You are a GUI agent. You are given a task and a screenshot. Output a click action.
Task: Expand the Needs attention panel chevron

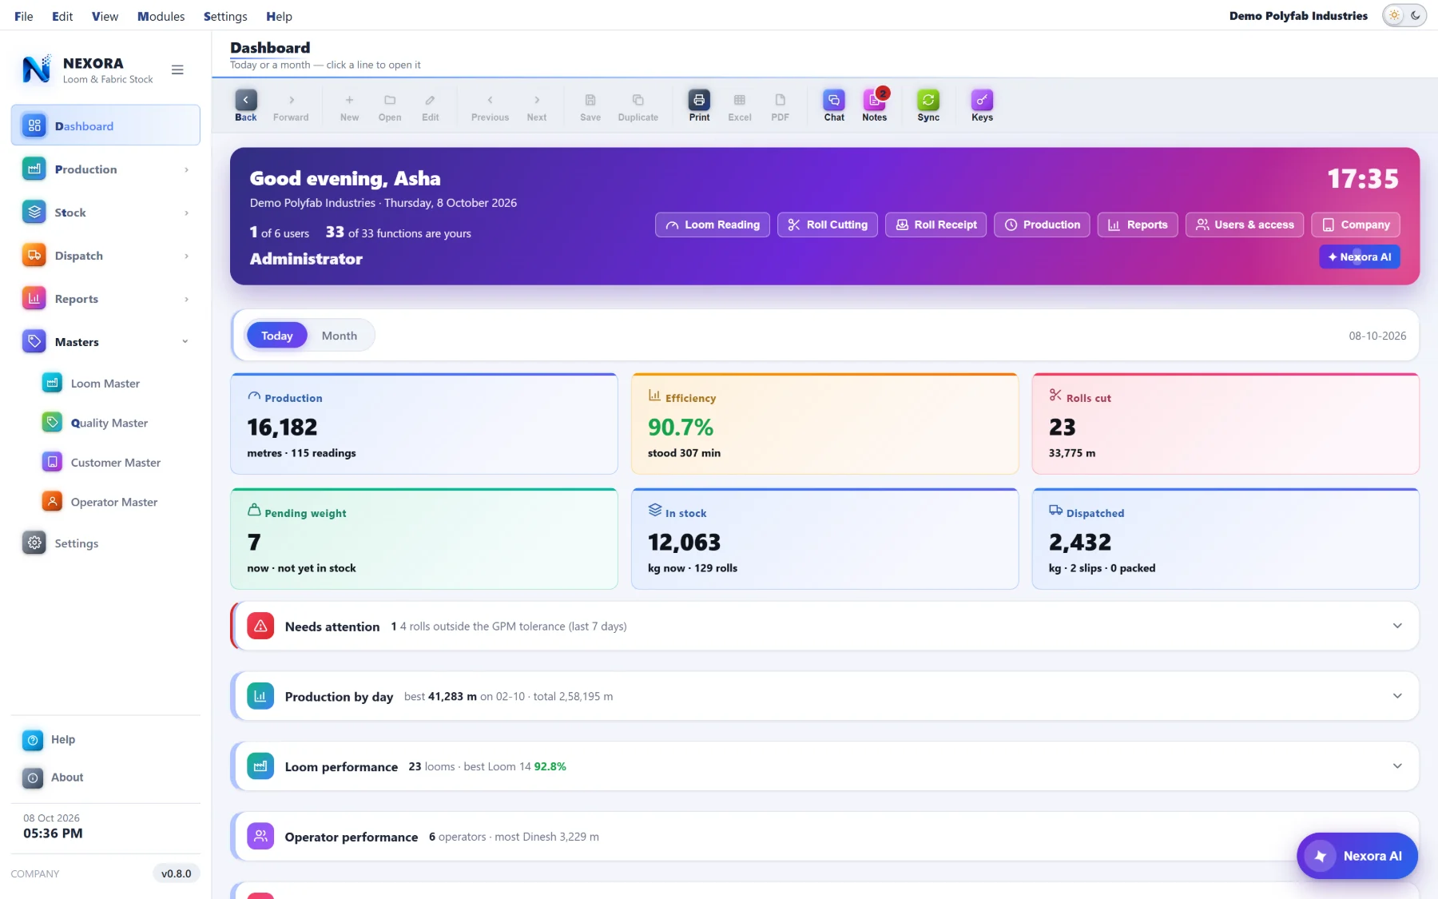pos(1397,626)
